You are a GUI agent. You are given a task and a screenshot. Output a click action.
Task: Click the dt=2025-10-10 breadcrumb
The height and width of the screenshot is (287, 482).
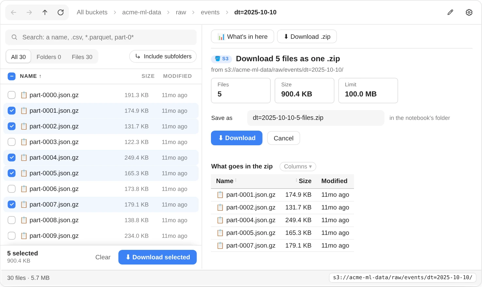(255, 12)
